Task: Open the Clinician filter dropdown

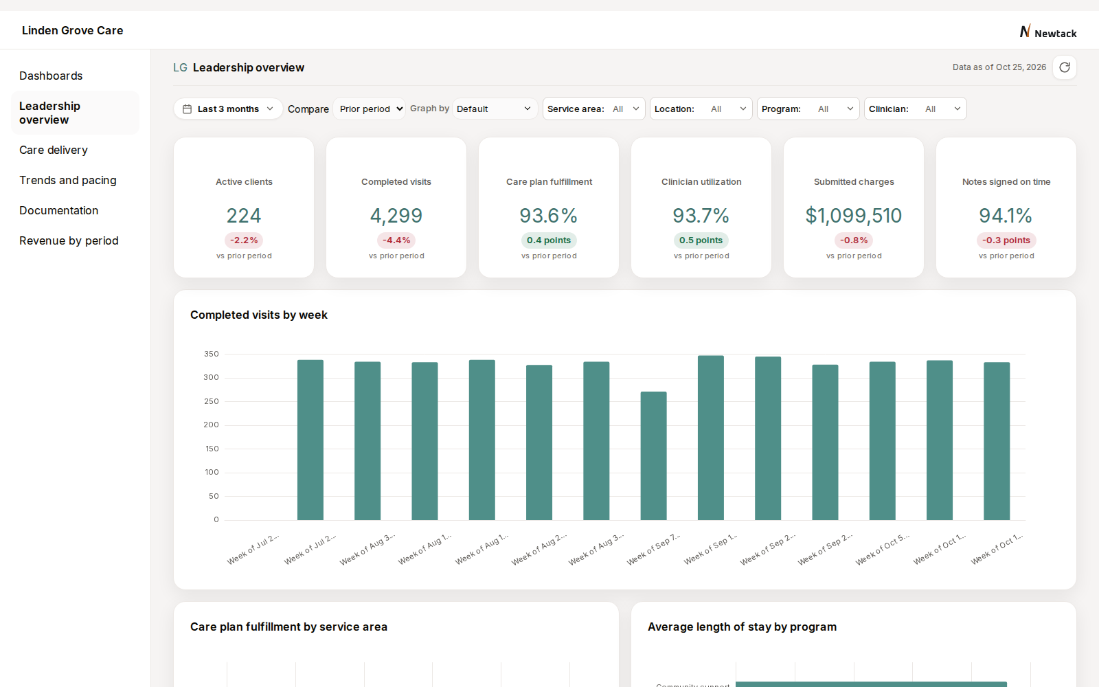Action: pos(916,109)
